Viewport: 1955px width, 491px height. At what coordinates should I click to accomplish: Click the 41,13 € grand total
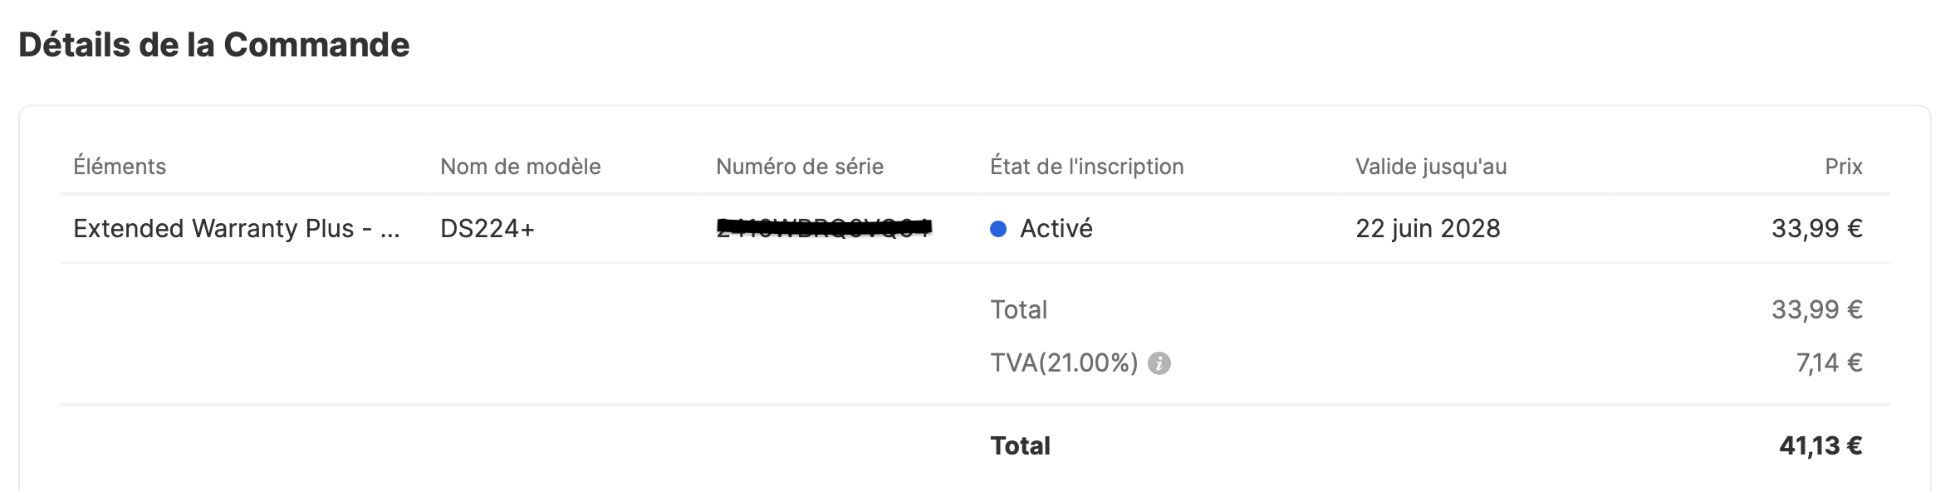1820,445
